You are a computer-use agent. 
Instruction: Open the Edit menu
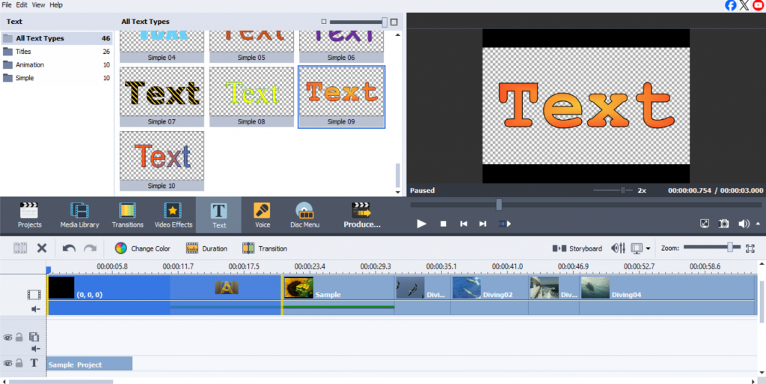(x=22, y=5)
